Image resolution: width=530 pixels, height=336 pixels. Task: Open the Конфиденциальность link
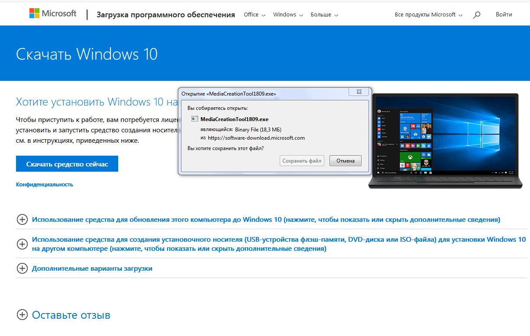pyautogui.click(x=45, y=184)
